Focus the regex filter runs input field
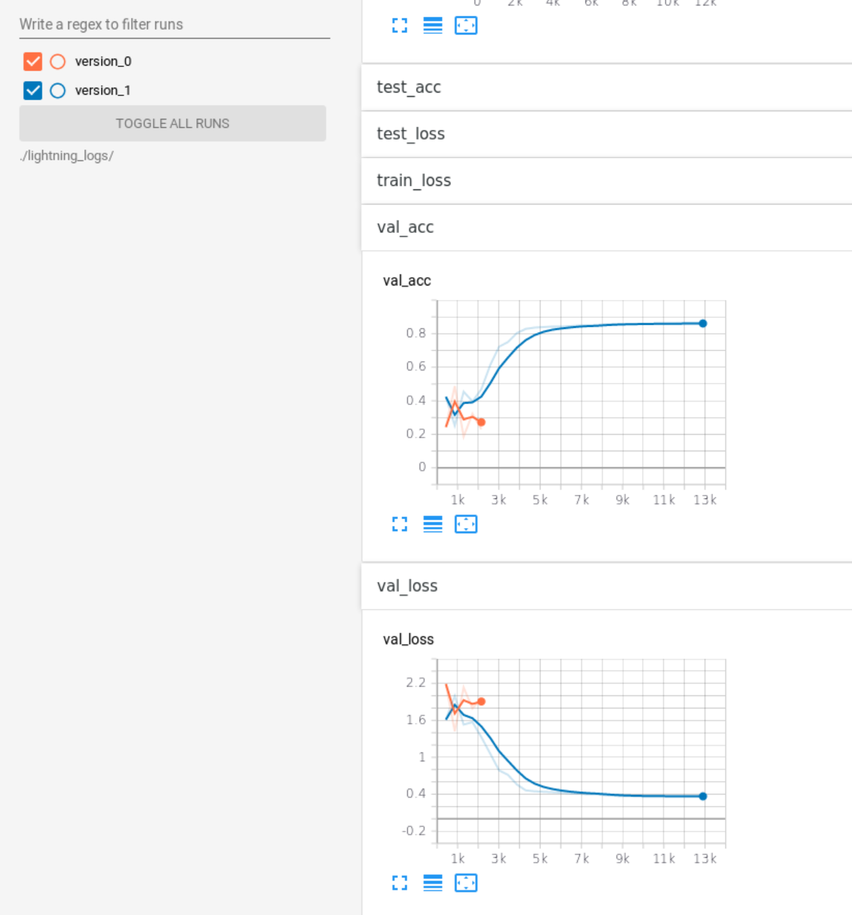Viewport: 852px width, 915px height. coord(174,24)
